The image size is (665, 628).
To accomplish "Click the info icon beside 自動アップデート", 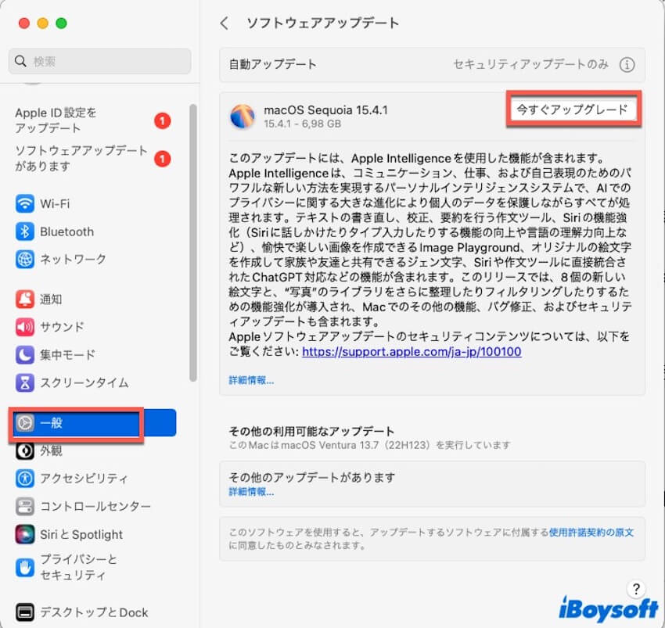I will click(x=627, y=65).
